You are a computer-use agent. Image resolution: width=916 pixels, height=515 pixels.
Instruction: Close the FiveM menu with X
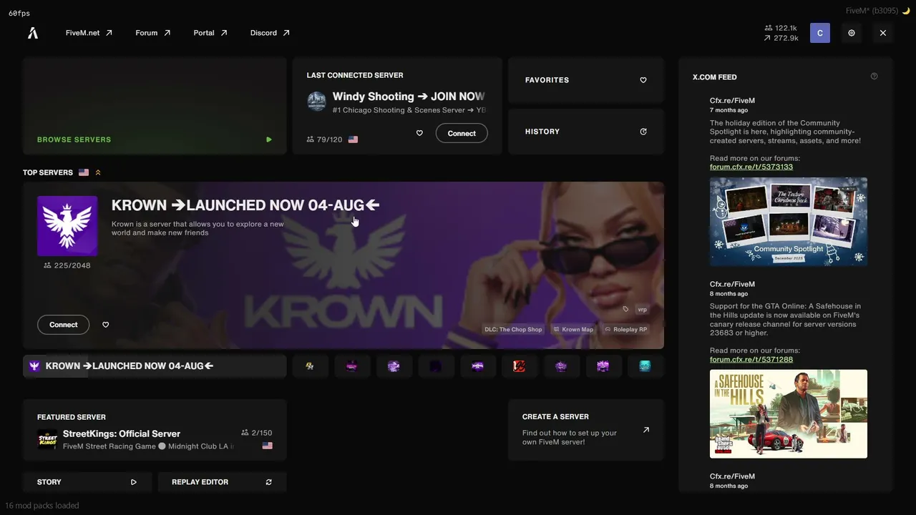883,33
